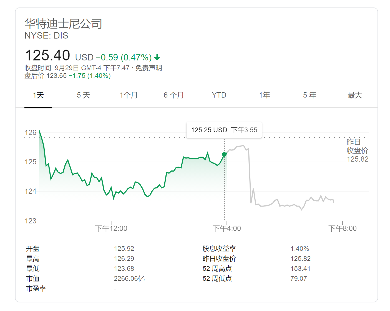This screenshot has height=311, width=390.
Task: Select the 1年 time range
Action: click(265, 95)
